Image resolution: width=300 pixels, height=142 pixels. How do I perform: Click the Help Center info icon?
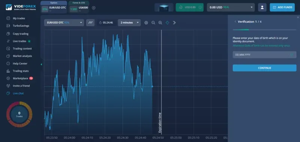[x=8, y=63]
